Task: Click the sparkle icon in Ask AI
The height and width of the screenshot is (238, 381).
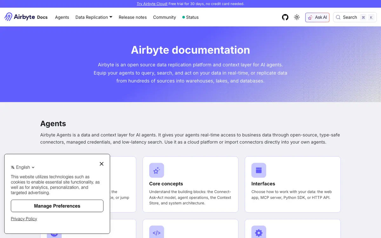Action: pos(310,17)
